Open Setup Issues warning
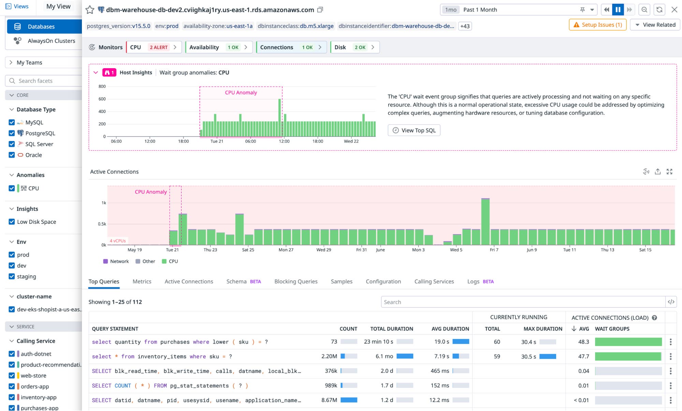This screenshot has width=682, height=411. [x=597, y=25]
